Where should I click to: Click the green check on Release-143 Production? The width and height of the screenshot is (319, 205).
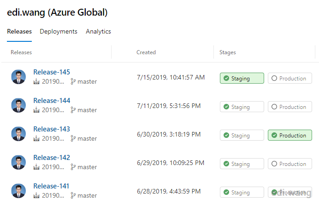point(274,135)
